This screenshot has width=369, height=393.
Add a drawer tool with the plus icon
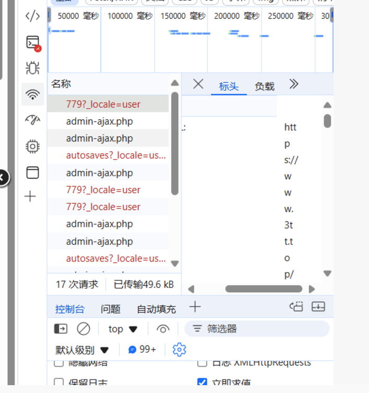tap(195, 307)
